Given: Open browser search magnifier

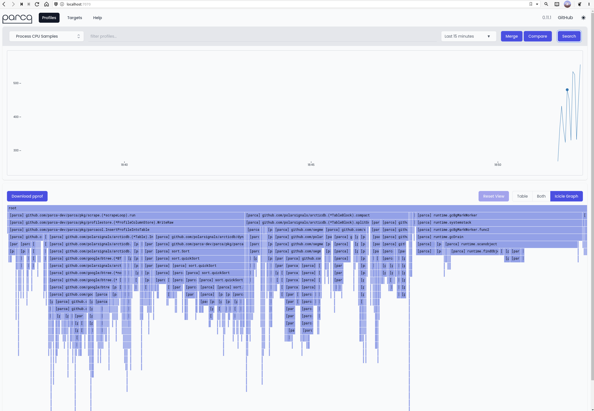Looking at the screenshot, I should (x=546, y=4).
